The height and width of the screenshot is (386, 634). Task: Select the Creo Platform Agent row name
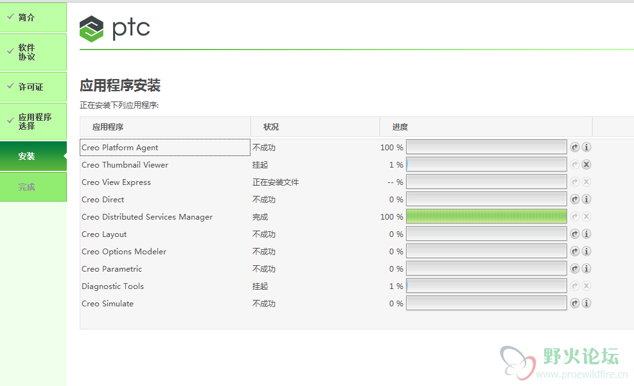click(119, 148)
